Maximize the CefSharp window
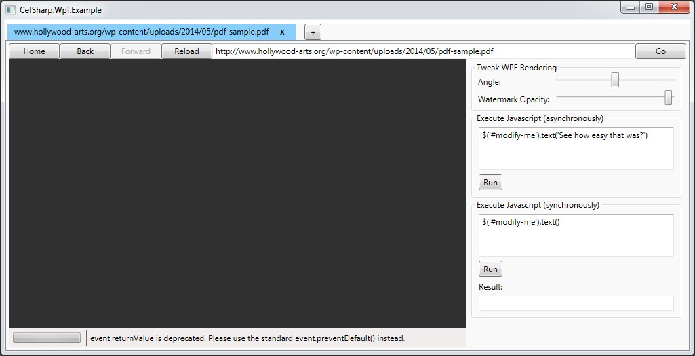This screenshot has width=695, height=356. point(648,7)
